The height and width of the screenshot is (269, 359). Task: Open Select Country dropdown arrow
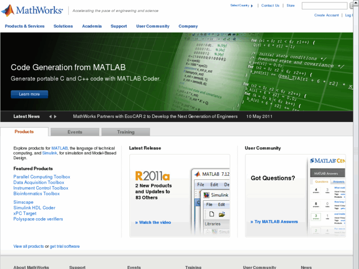pos(252,6)
